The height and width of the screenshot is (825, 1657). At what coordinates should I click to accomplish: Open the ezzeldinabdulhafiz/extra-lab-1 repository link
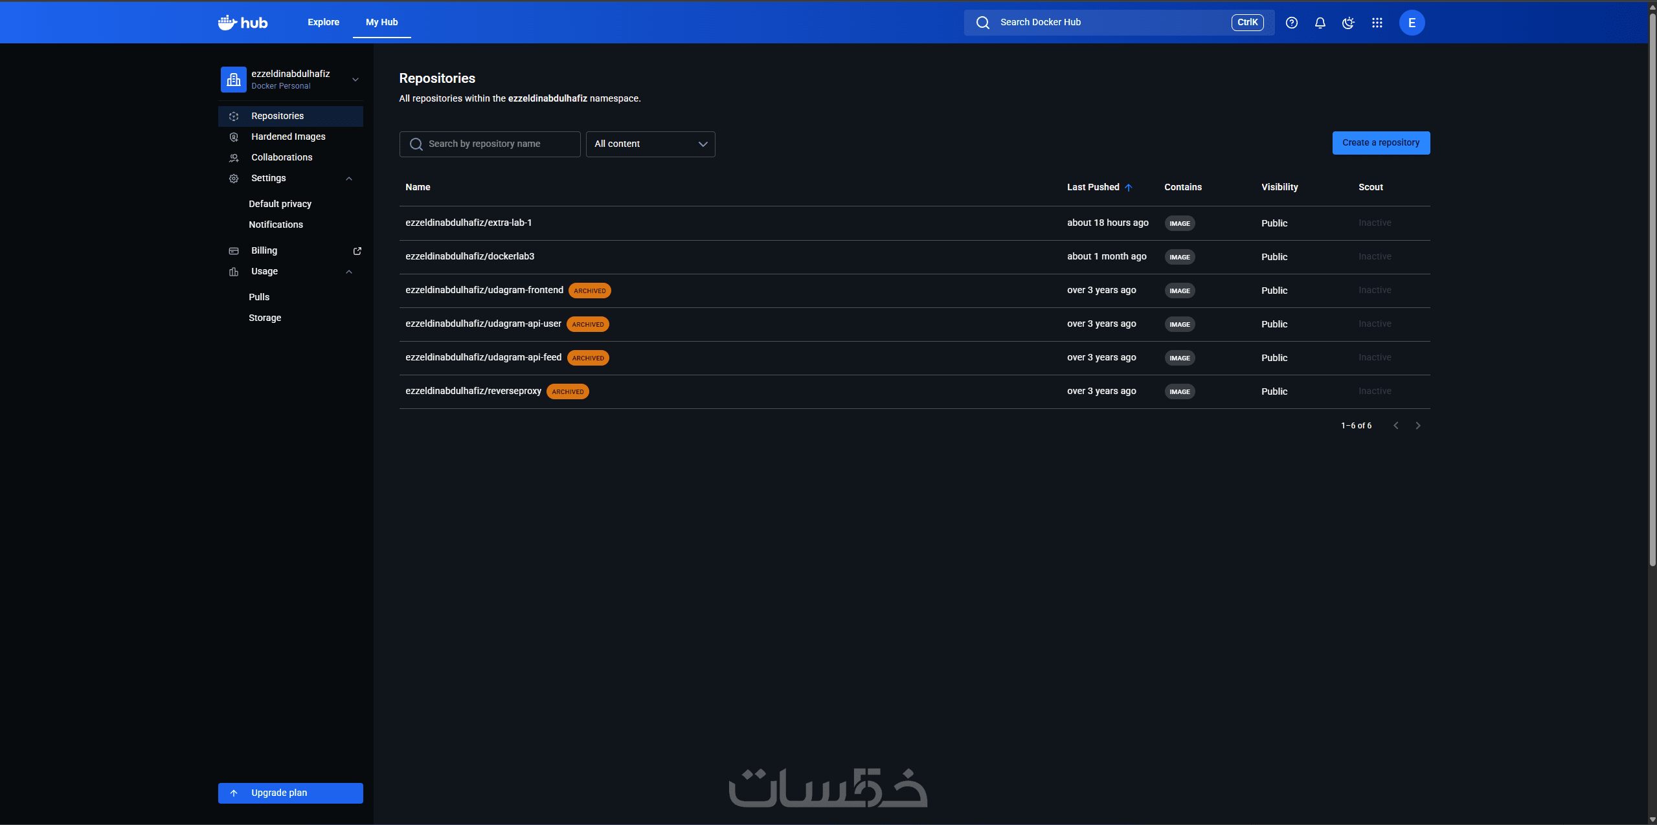tap(468, 223)
